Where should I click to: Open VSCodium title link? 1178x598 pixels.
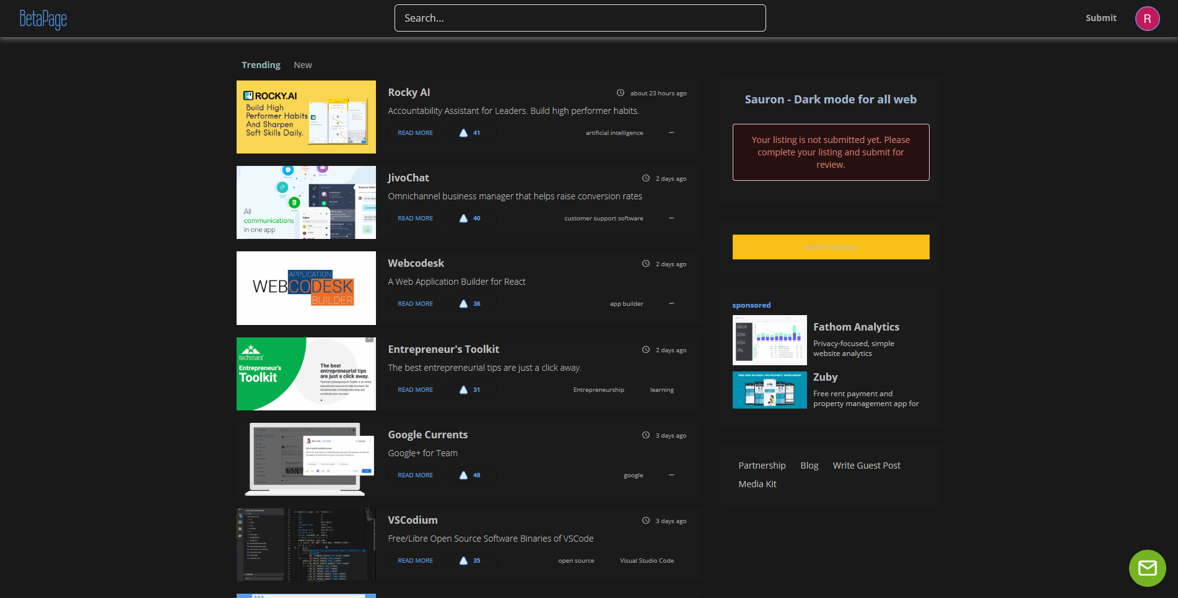click(x=412, y=520)
